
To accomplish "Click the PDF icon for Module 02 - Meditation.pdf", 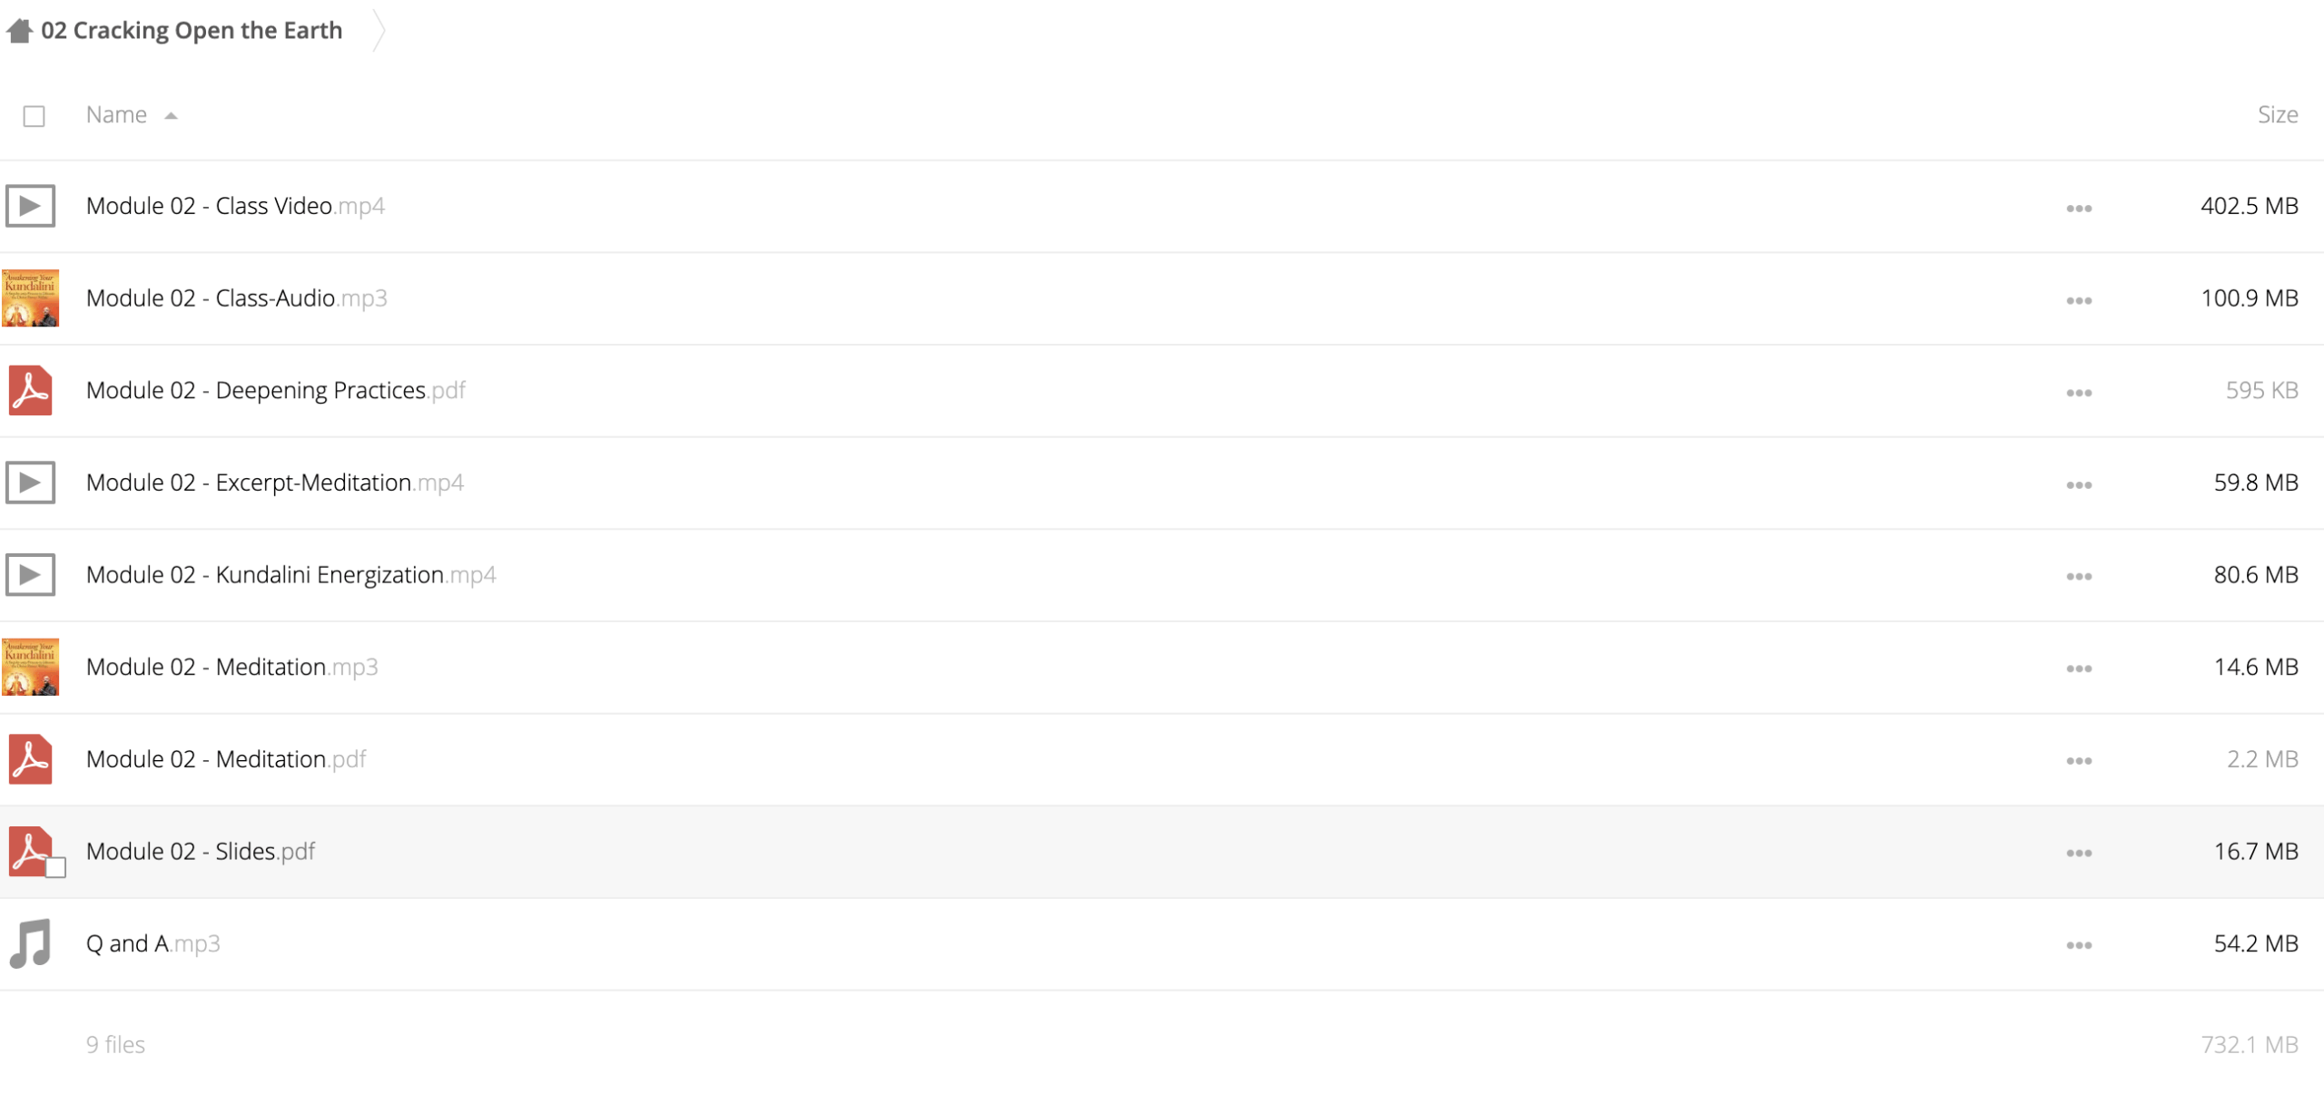I will (x=30, y=759).
